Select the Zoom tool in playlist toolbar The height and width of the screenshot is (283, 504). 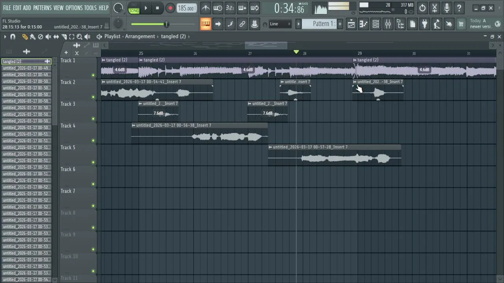[x=80, y=37]
